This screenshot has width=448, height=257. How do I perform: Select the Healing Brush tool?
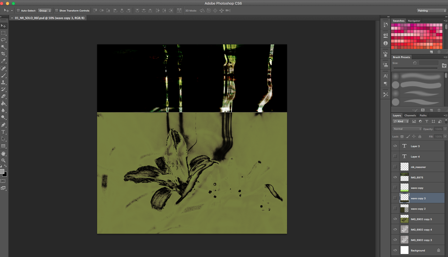pos(3,68)
